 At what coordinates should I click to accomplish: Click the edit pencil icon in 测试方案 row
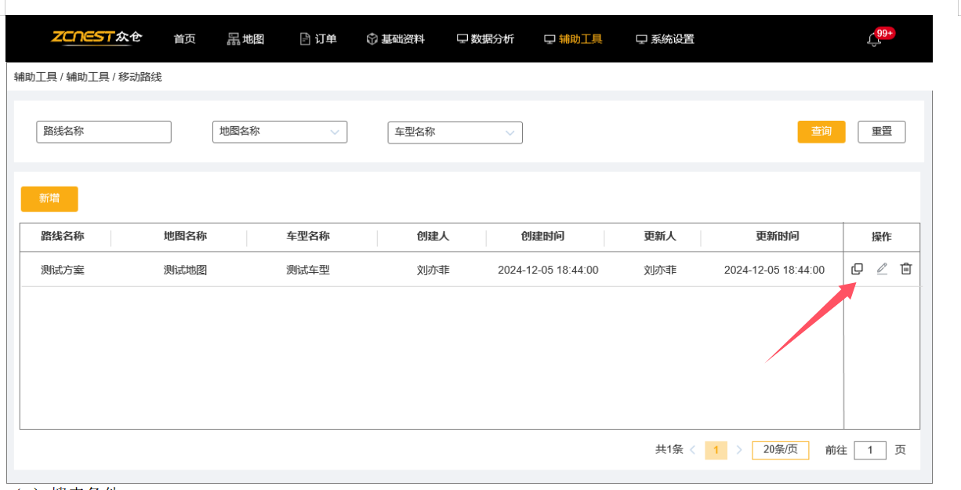click(x=882, y=269)
